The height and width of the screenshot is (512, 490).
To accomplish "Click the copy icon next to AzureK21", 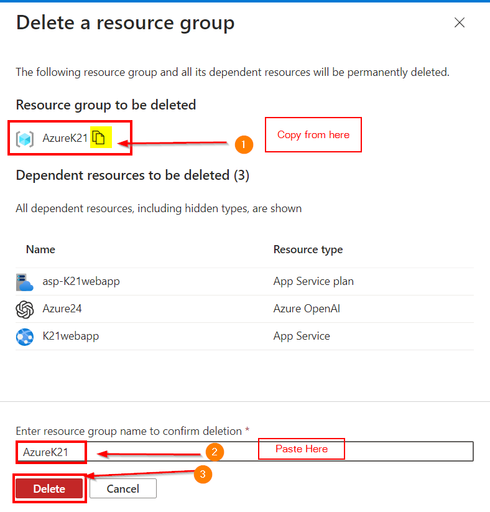I will click(x=101, y=137).
